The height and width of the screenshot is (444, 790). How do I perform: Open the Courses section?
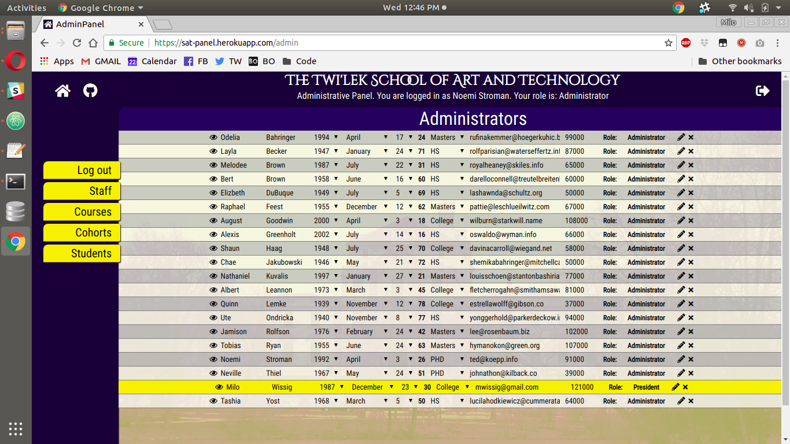point(82,212)
